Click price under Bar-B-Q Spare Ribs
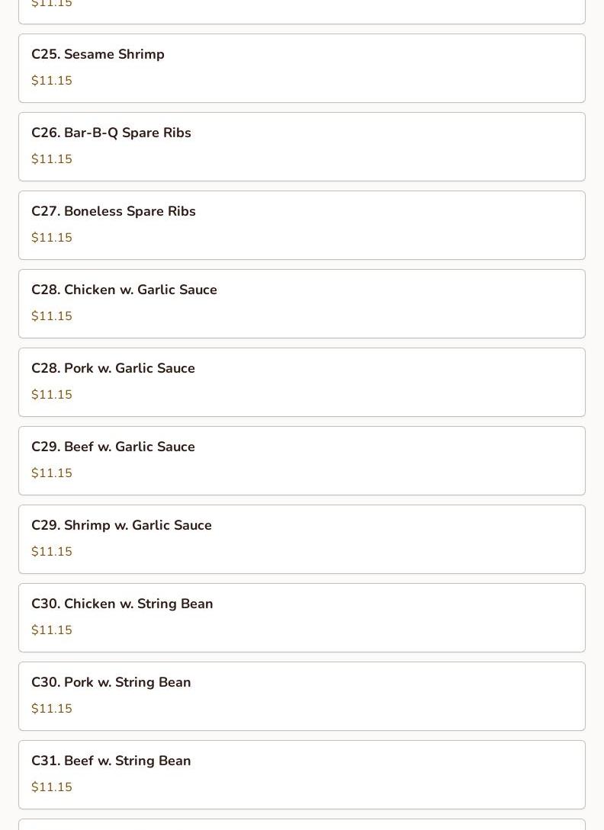 tap(52, 159)
